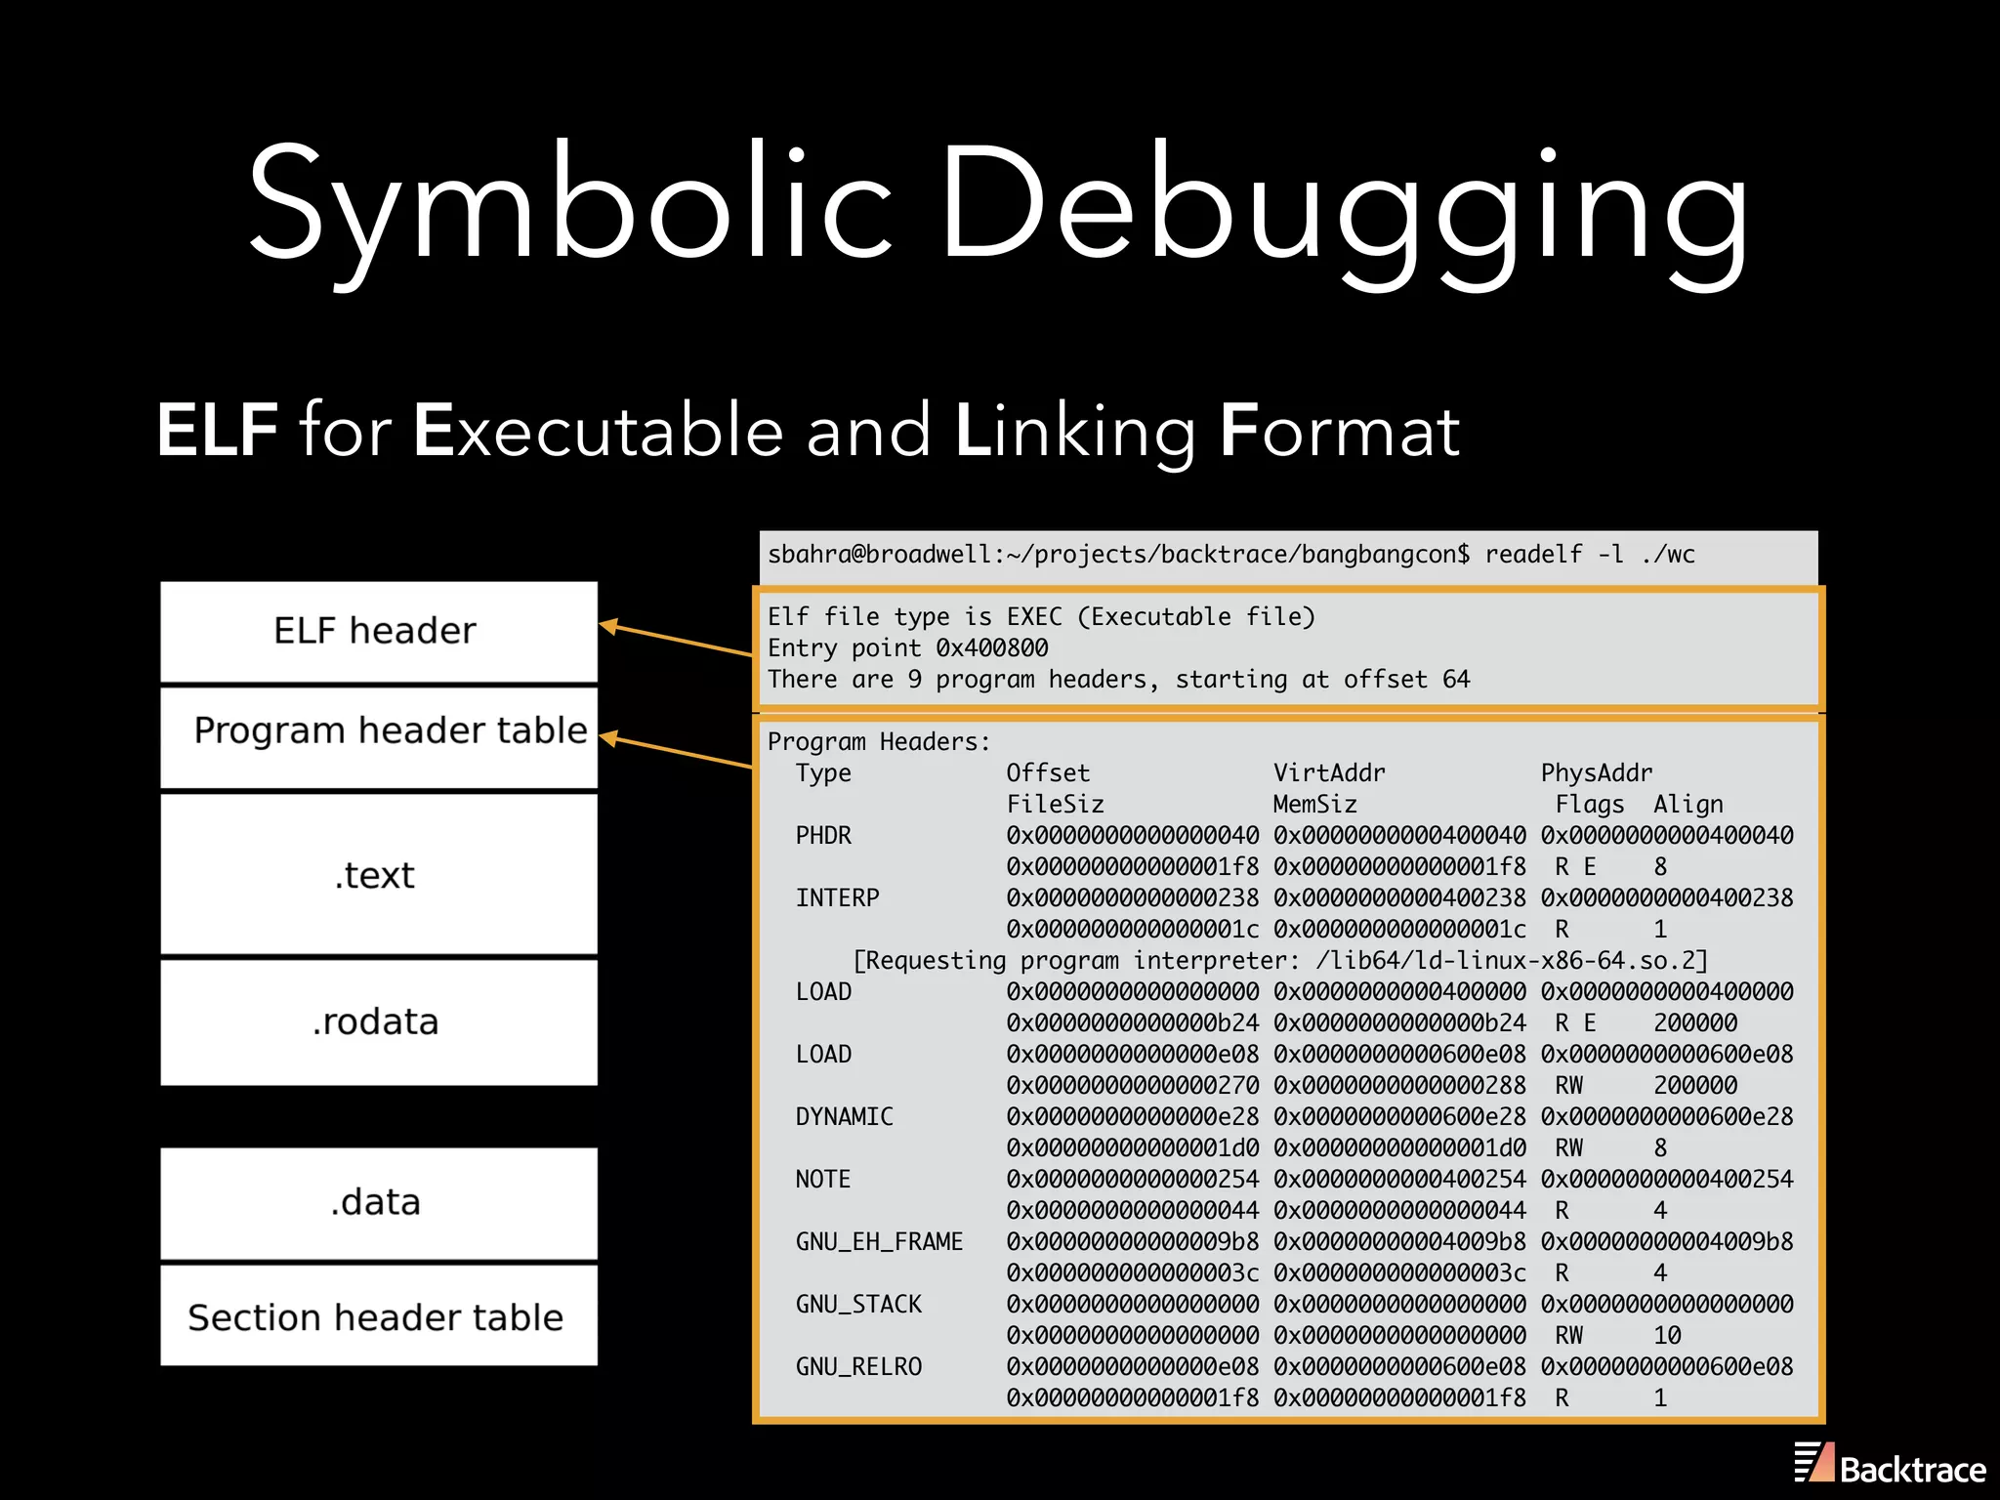This screenshot has height=1500, width=2000.
Task: Click the 'DYNAMIC' type entry
Action: point(844,1117)
